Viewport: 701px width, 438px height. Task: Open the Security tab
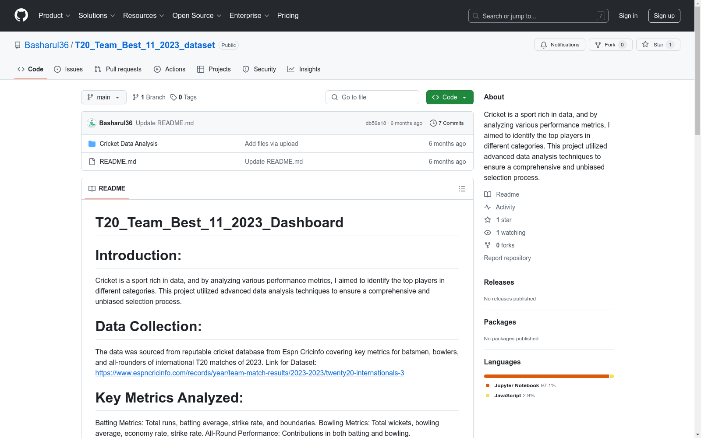(x=259, y=69)
